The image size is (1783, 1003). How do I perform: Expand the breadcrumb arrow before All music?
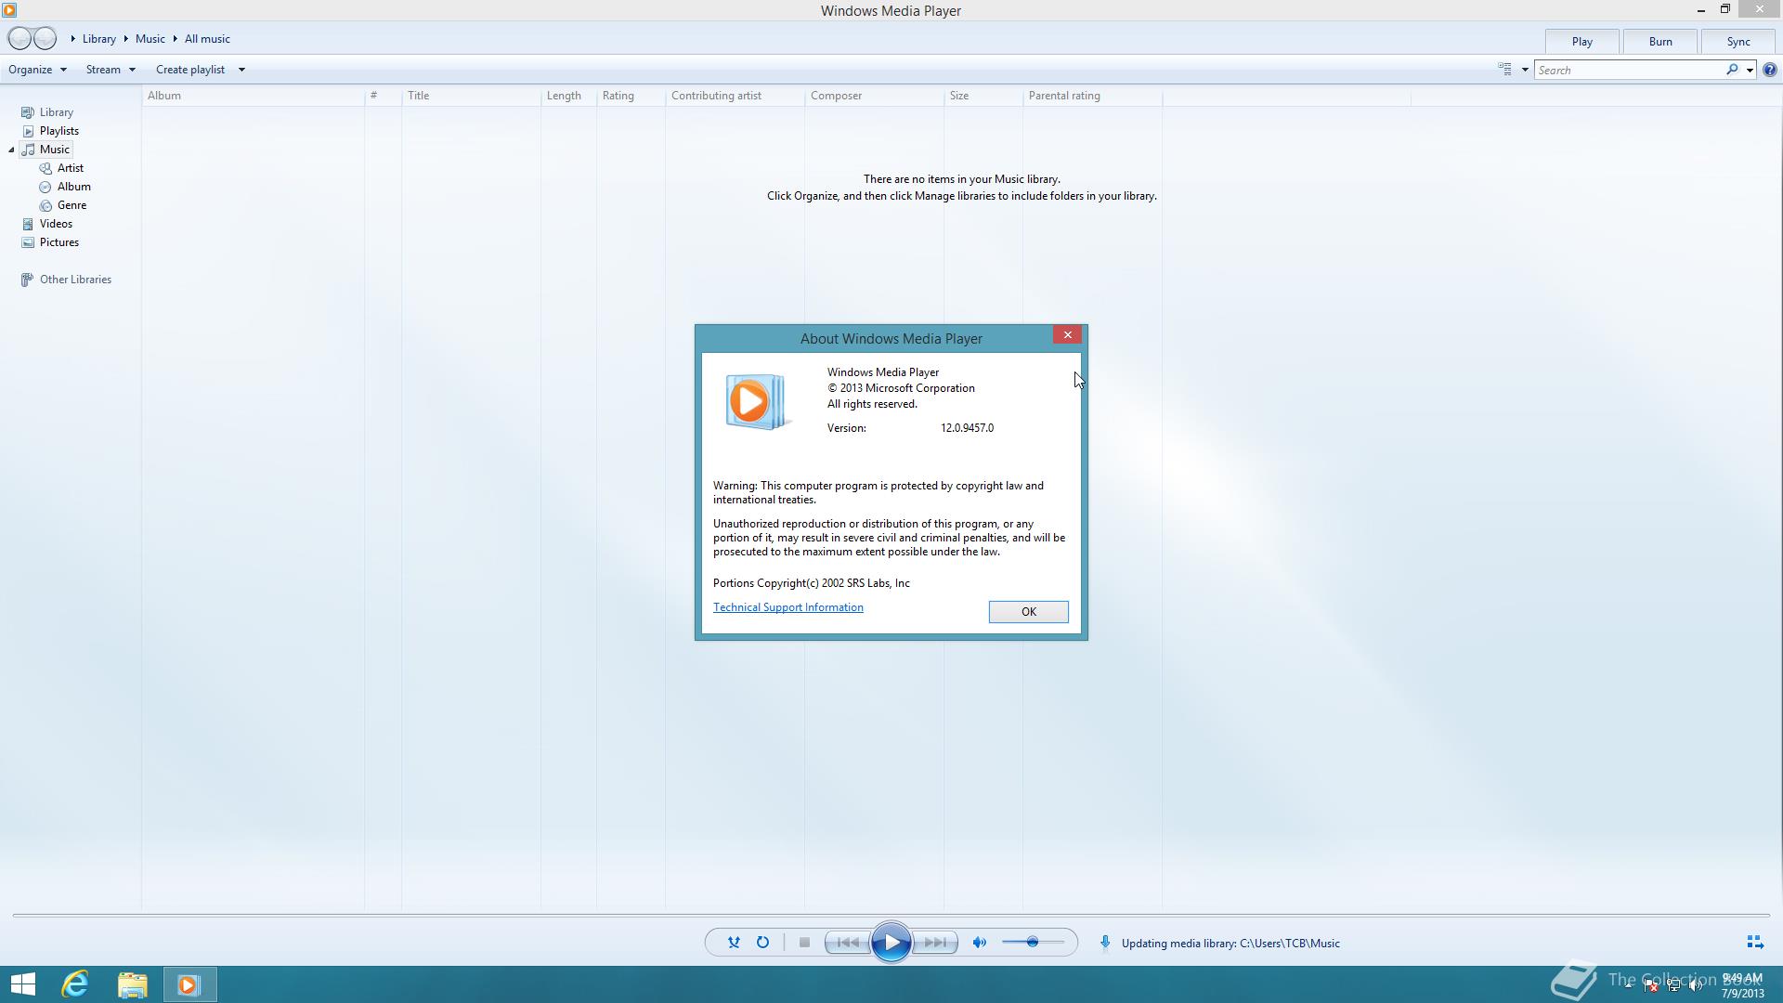(x=175, y=39)
